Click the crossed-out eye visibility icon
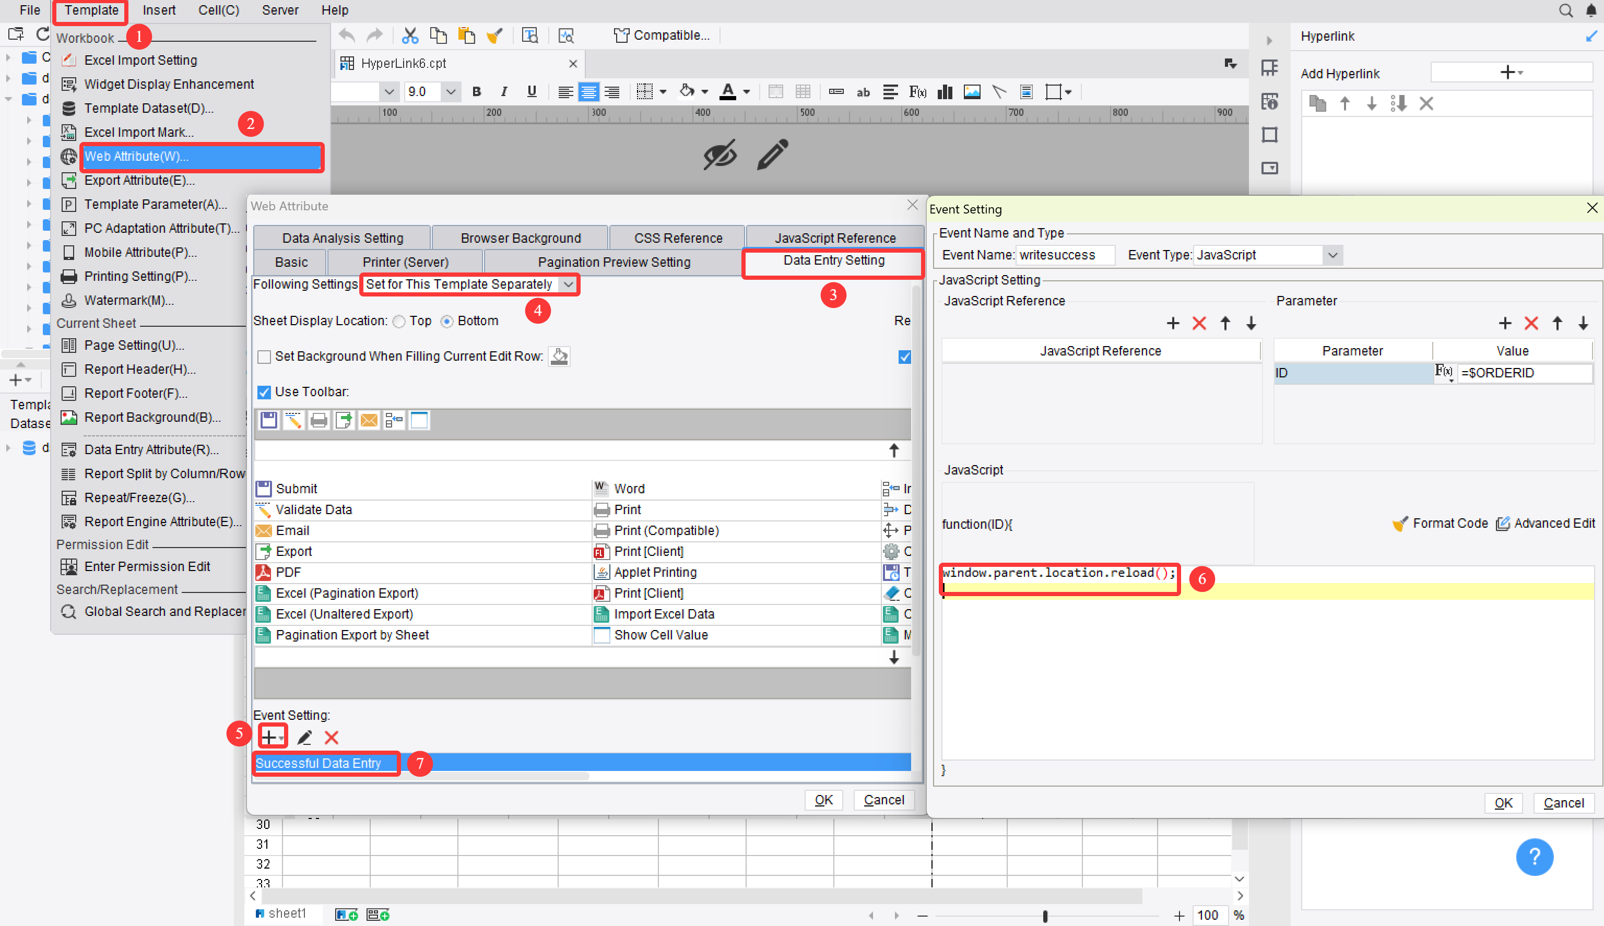 (720, 155)
